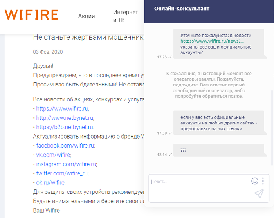Send the chat message with paper plane
Screen dimensions: 274x218
coord(259,194)
